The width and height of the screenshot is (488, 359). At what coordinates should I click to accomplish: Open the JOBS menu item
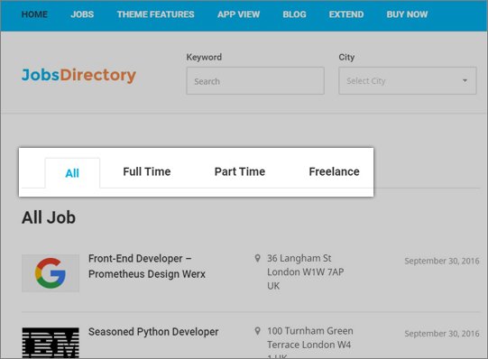click(x=82, y=14)
